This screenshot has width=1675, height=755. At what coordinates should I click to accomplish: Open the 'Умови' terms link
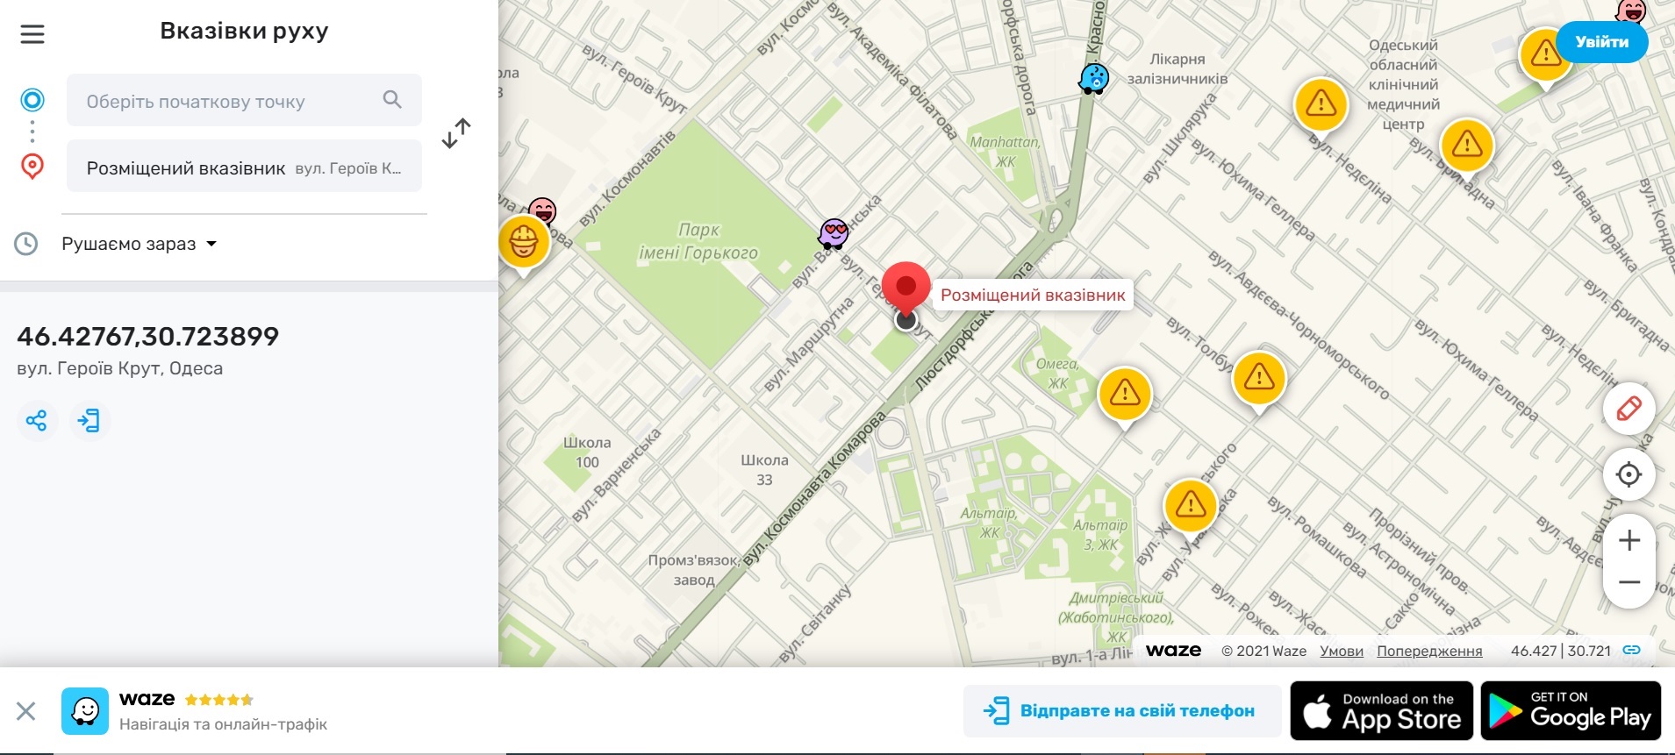click(x=1341, y=651)
